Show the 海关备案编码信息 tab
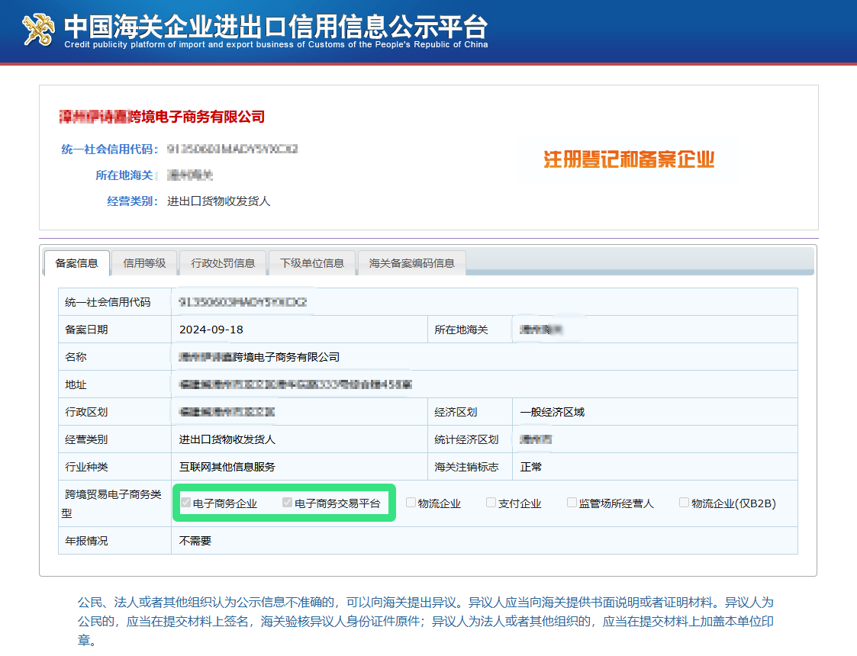Screen dimensions: 857x656 [411, 263]
